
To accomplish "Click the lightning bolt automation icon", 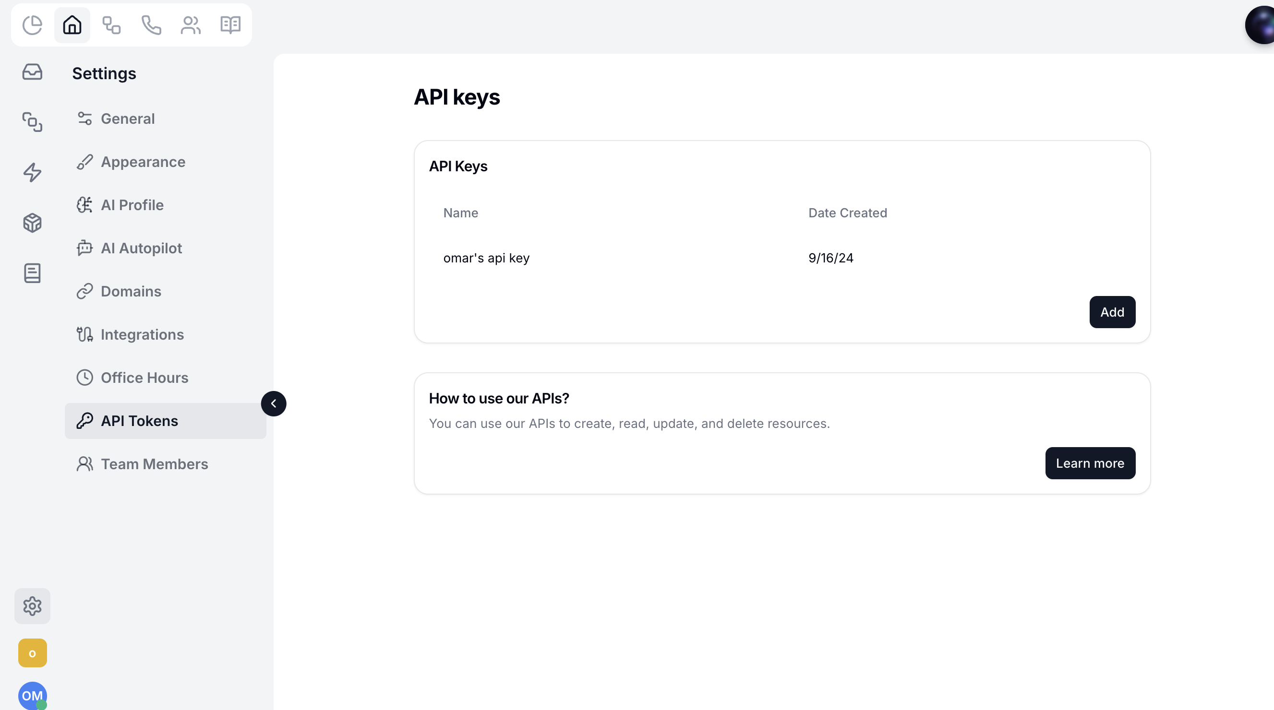I will [32, 172].
